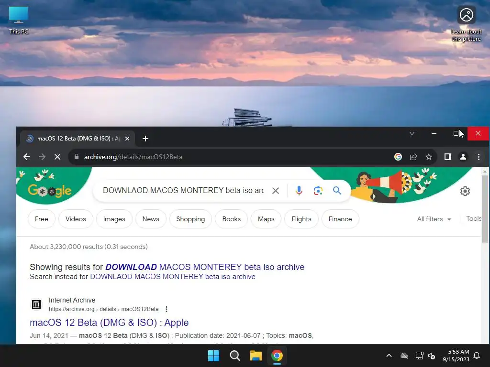Open network status tray icon
Viewport: 490px width, 367px height.
tap(419, 356)
